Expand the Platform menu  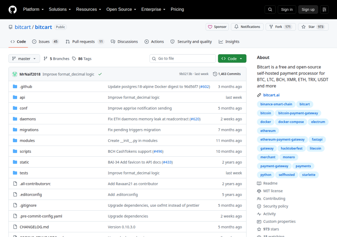[x=33, y=10]
